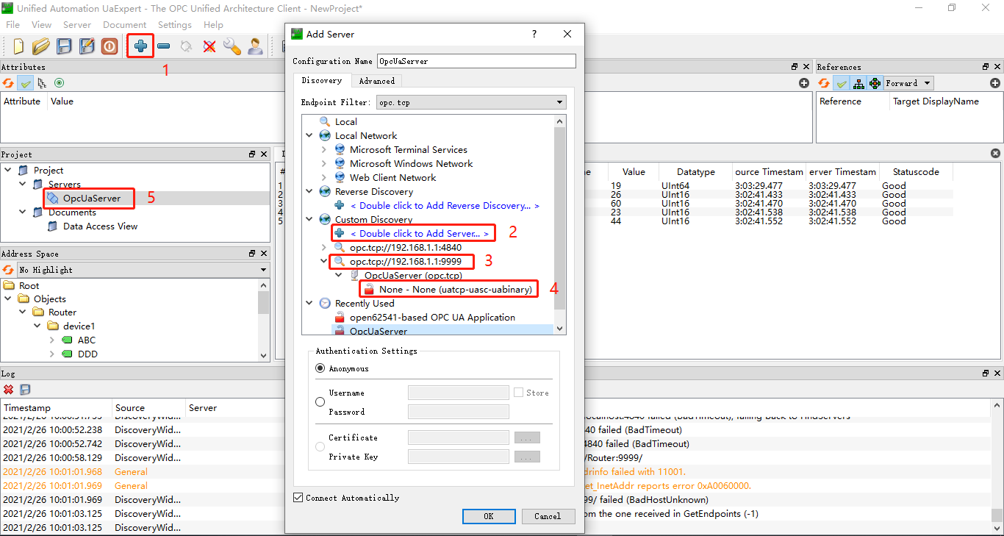This screenshot has height=536, width=1004.
Task: Select the Username and Password radio button
Action: (x=320, y=402)
